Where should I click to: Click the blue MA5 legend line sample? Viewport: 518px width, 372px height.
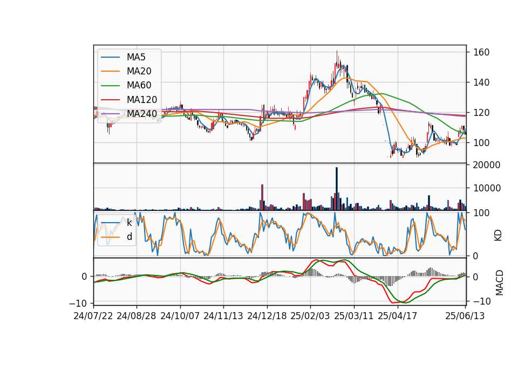[x=110, y=57]
